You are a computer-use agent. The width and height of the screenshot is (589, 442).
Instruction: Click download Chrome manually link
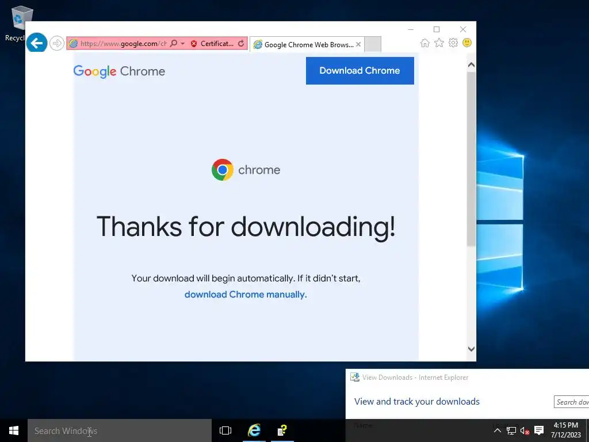[246, 294]
